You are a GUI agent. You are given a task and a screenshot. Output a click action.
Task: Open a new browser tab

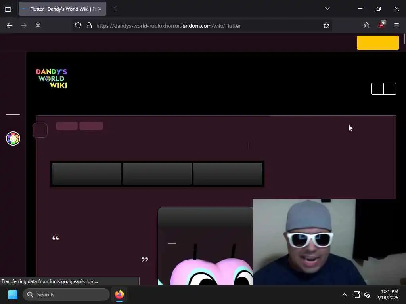115,9
